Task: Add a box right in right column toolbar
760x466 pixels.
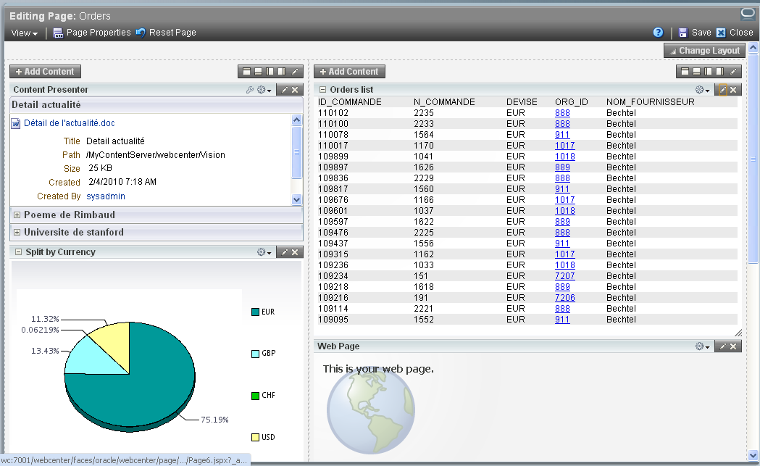Action: point(719,72)
